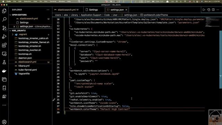Open the Terminal menu
Image resolution: width=222 pixels, height=125 pixels.
(53, 1)
